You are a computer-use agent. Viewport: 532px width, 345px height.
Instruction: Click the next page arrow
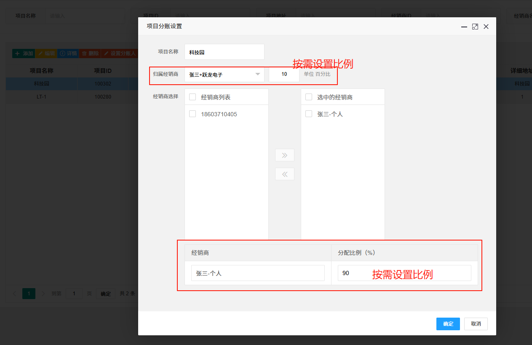(43, 294)
